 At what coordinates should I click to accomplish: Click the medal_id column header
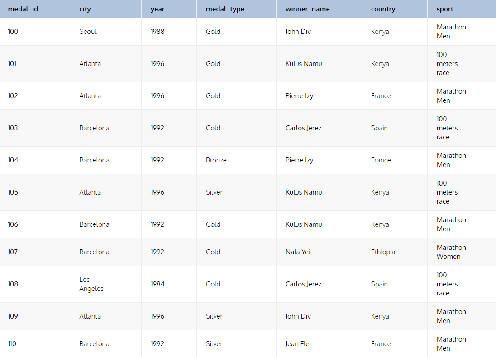point(23,9)
